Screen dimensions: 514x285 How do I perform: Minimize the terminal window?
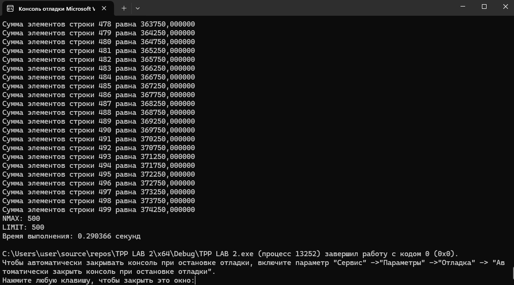coord(463,7)
